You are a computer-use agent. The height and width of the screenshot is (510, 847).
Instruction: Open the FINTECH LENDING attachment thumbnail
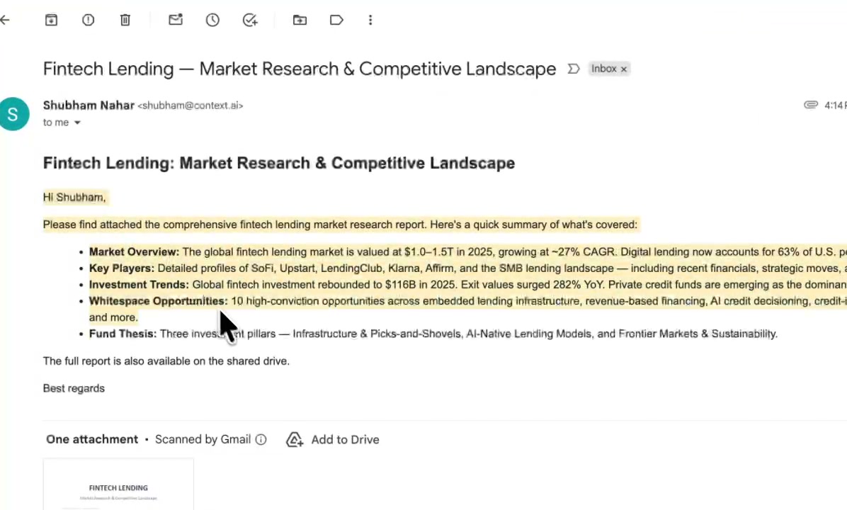118,484
